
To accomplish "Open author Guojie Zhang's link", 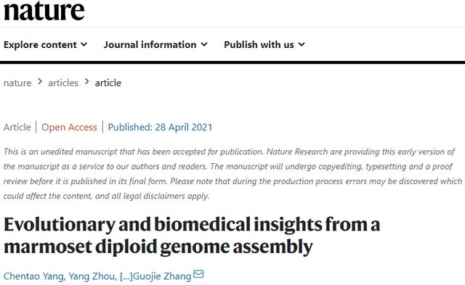I will [x=162, y=276].
